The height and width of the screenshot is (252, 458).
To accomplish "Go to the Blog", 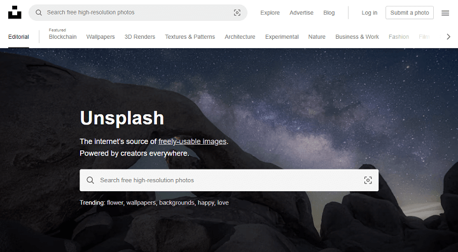I will pos(329,13).
